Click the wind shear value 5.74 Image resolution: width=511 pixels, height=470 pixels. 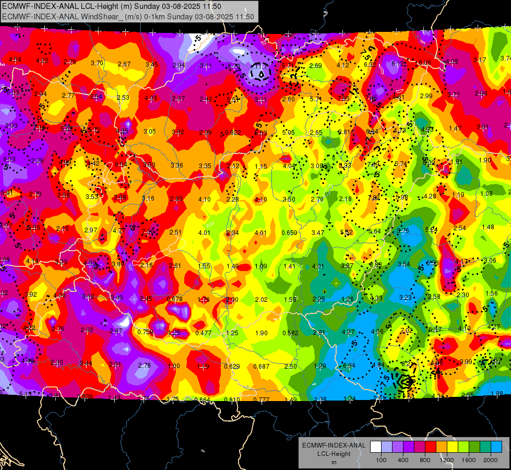[401, 164]
